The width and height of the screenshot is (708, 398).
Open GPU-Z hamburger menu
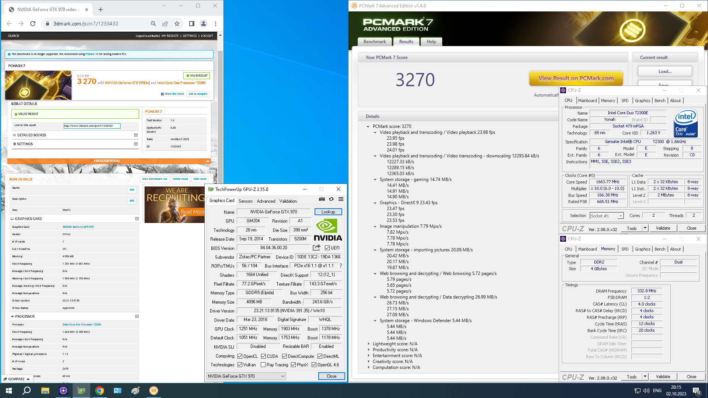[x=341, y=199]
